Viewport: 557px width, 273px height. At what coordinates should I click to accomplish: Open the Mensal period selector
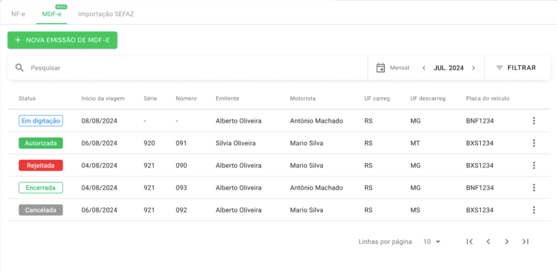pyautogui.click(x=400, y=68)
